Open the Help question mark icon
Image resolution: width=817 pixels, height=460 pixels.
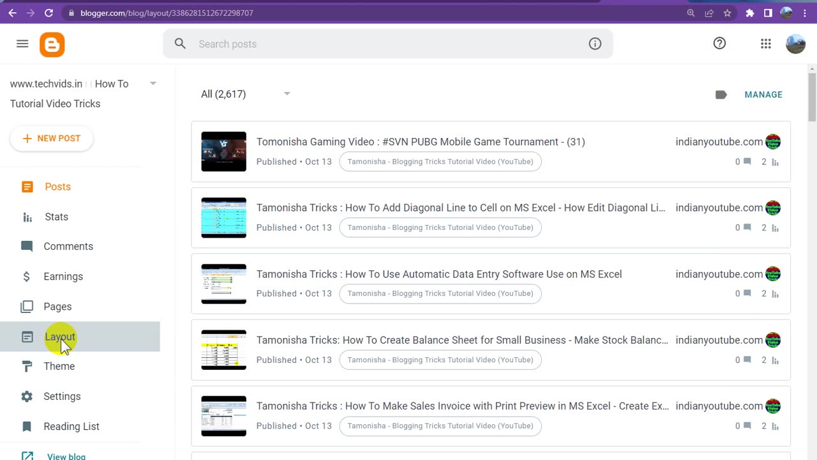coord(719,43)
